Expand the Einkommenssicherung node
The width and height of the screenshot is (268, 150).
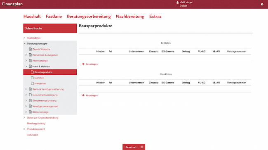pyautogui.click(x=26, y=100)
